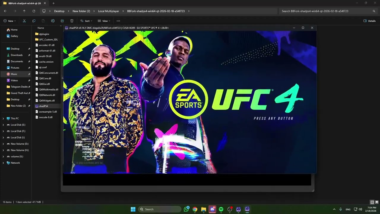
Task: Open a new Explorer tab with plus
Action: point(53,3)
